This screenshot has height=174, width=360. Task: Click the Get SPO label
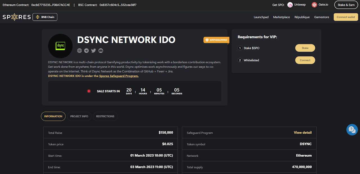click(278, 5)
